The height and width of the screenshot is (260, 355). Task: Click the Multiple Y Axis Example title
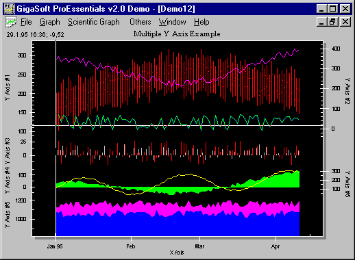(x=177, y=34)
